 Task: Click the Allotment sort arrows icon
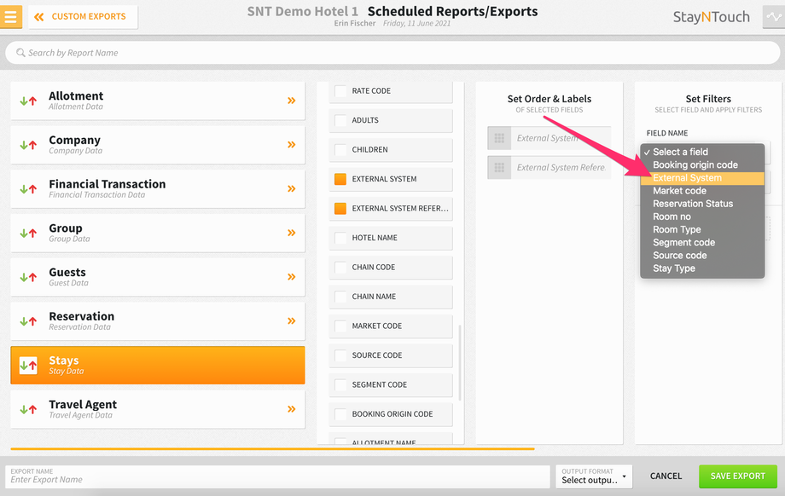28,101
